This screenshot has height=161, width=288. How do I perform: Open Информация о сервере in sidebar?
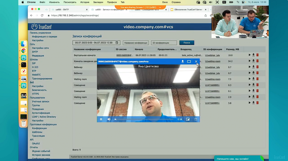tap(44, 36)
